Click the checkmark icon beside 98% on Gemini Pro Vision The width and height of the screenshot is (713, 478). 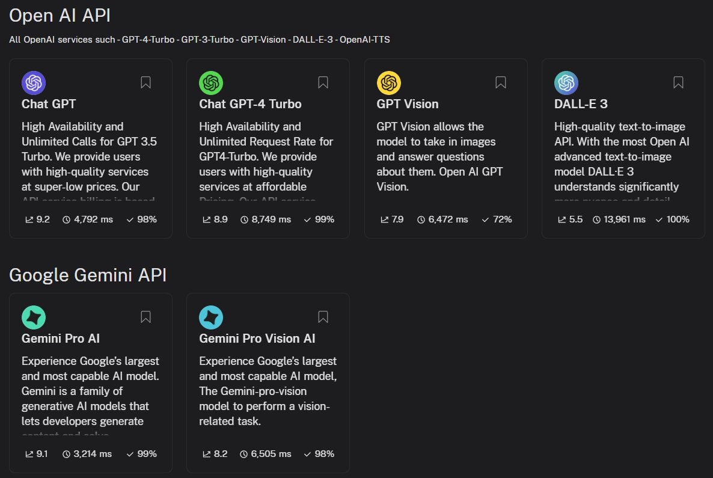click(x=307, y=454)
